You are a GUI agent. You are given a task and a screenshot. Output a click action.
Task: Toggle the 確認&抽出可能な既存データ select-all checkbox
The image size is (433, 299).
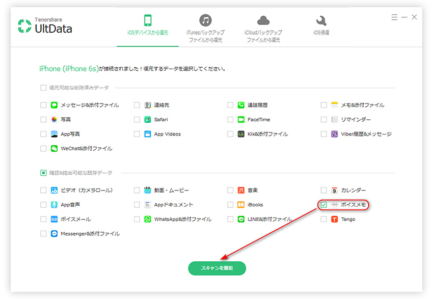pyautogui.click(x=43, y=173)
